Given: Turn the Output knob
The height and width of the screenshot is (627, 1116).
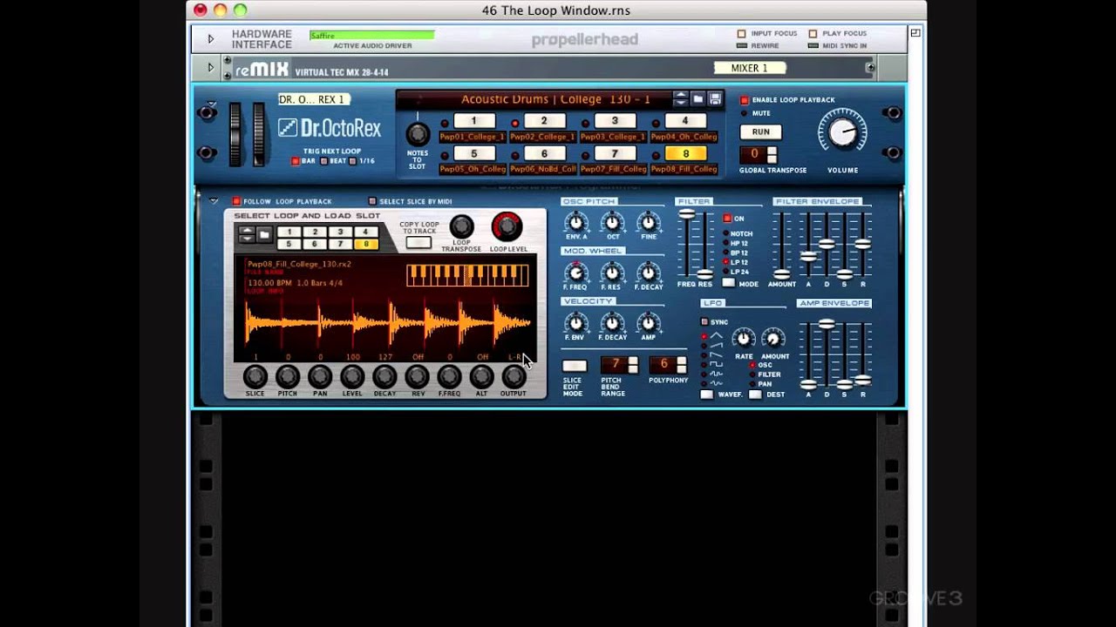Looking at the screenshot, I should [514, 376].
